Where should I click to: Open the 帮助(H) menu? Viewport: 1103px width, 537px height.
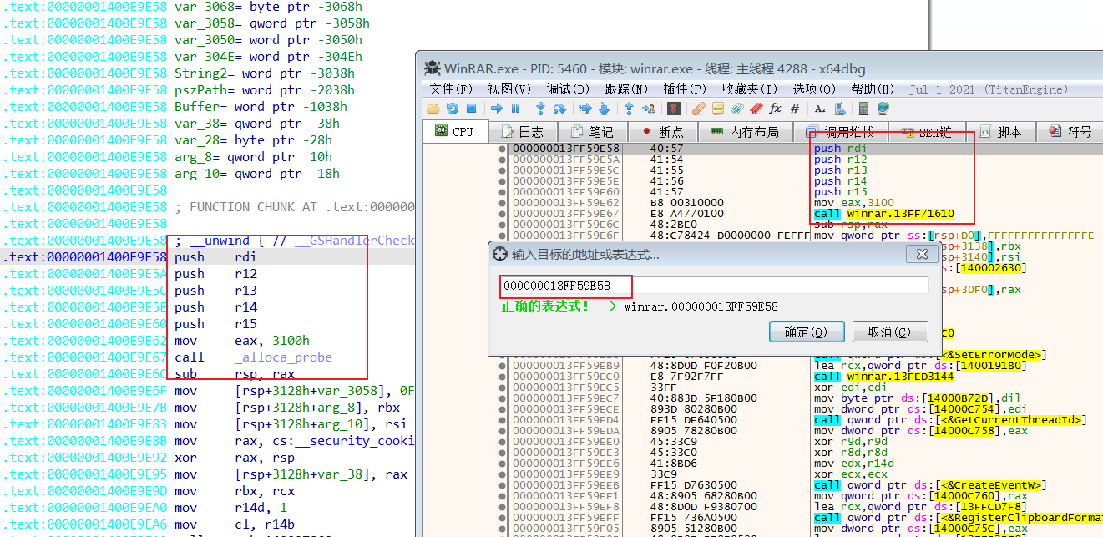tap(873, 89)
